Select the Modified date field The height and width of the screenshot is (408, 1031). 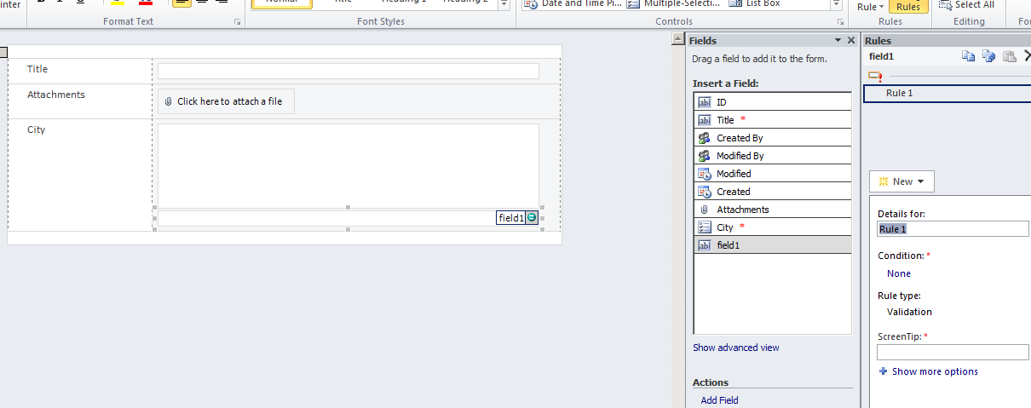click(773, 173)
